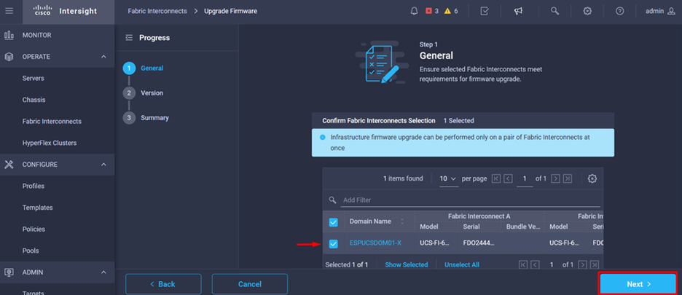
Task: Click the Show Selected link
Action: coord(407,264)
